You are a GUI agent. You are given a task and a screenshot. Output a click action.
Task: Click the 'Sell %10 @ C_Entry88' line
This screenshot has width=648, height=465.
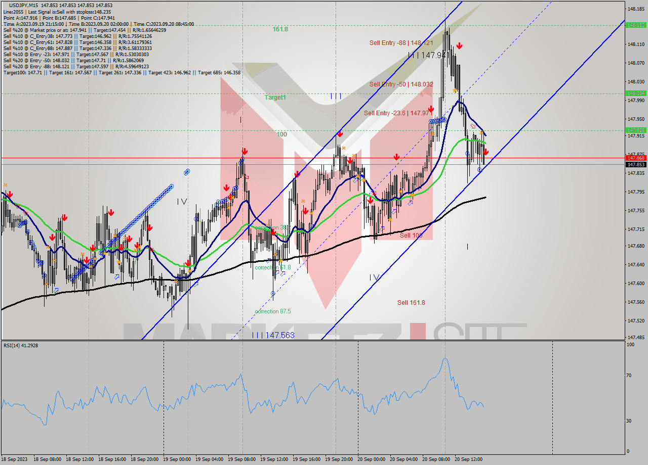(77, 48)
